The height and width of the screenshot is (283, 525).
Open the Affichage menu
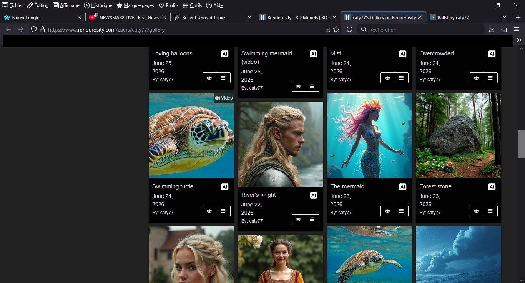[66, 5]
